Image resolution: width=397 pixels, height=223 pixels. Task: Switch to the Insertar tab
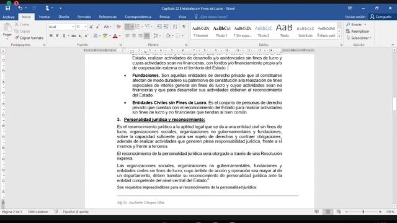[x=44, y=17]
